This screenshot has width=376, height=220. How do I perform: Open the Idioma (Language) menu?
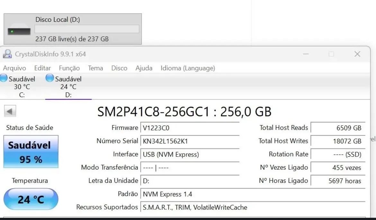coord(188,68)
